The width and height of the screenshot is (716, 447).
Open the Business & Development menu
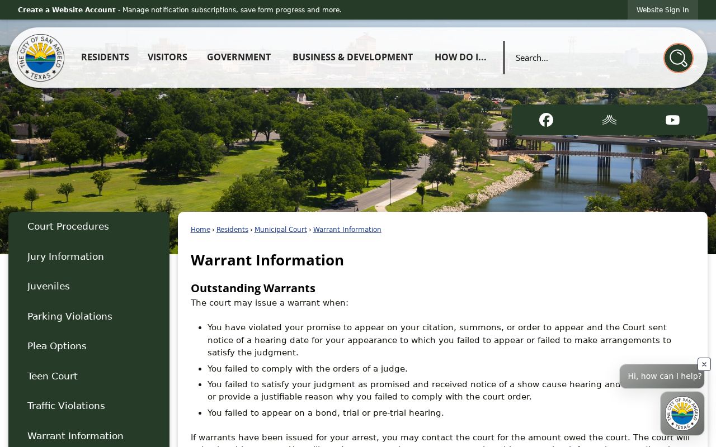pyautogui.click(x=352, y=57)
